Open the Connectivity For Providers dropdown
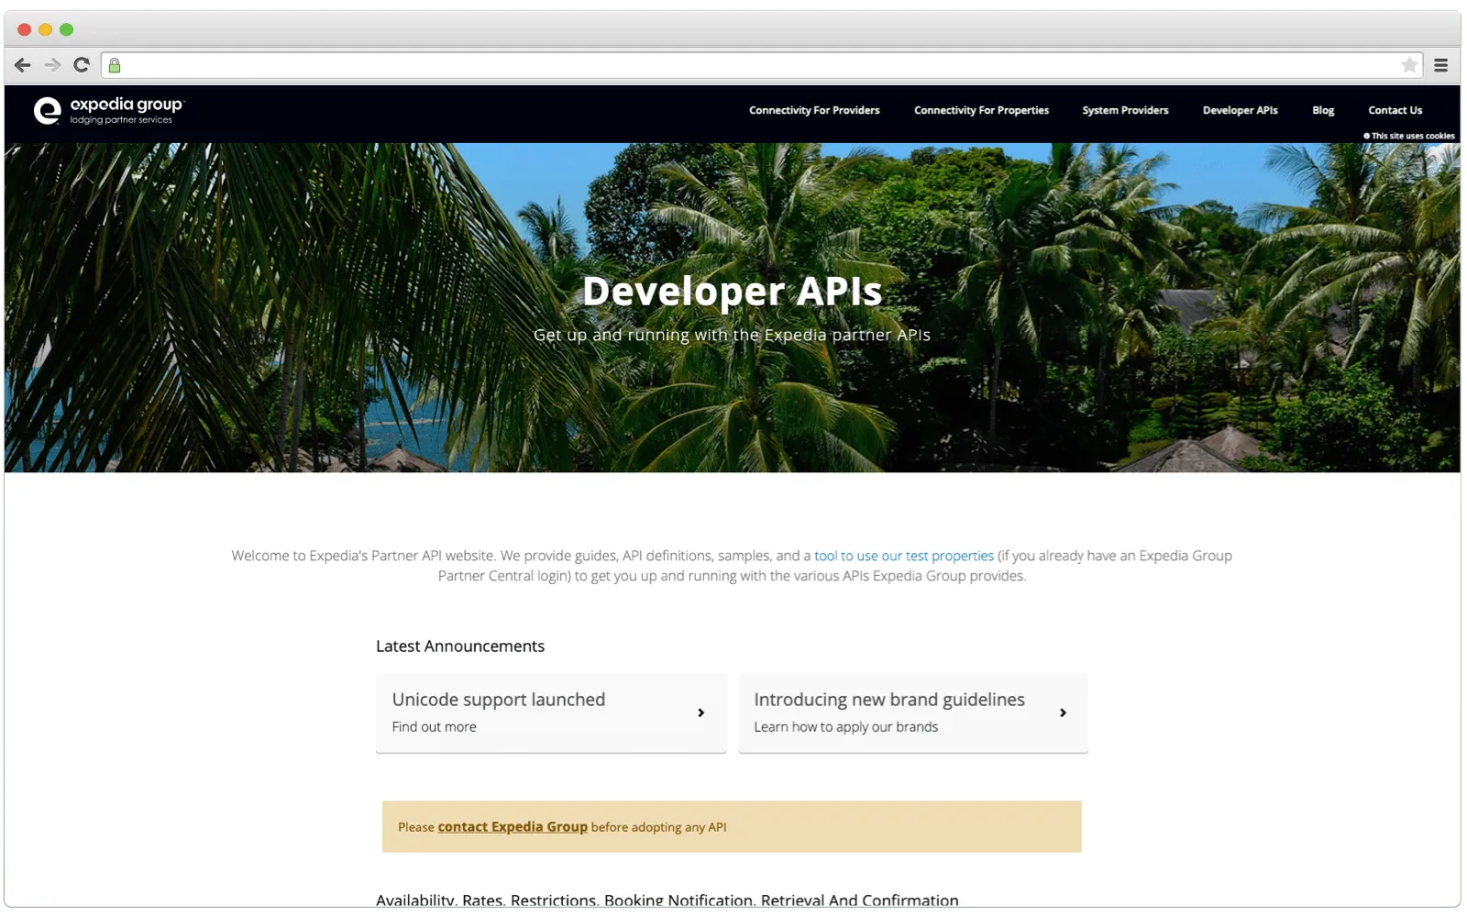The height and width of the screenshot is (917, 1467). 814,110
